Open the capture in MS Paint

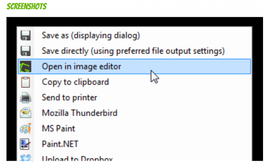[x=58, y=128]
